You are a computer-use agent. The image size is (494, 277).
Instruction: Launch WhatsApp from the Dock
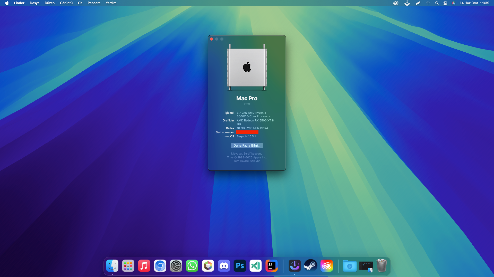pos(192,266)
